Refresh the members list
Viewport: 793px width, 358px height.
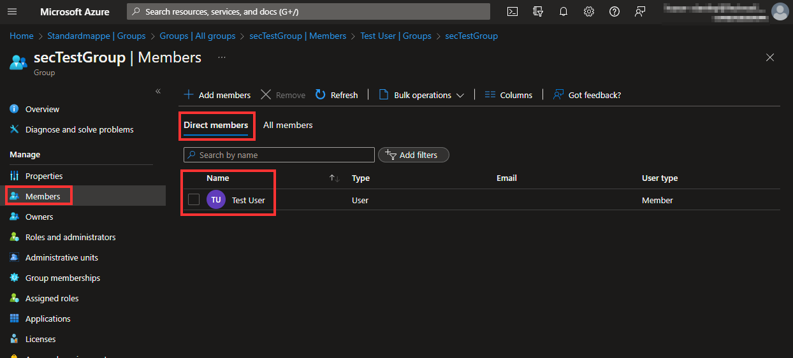(337, 95)
